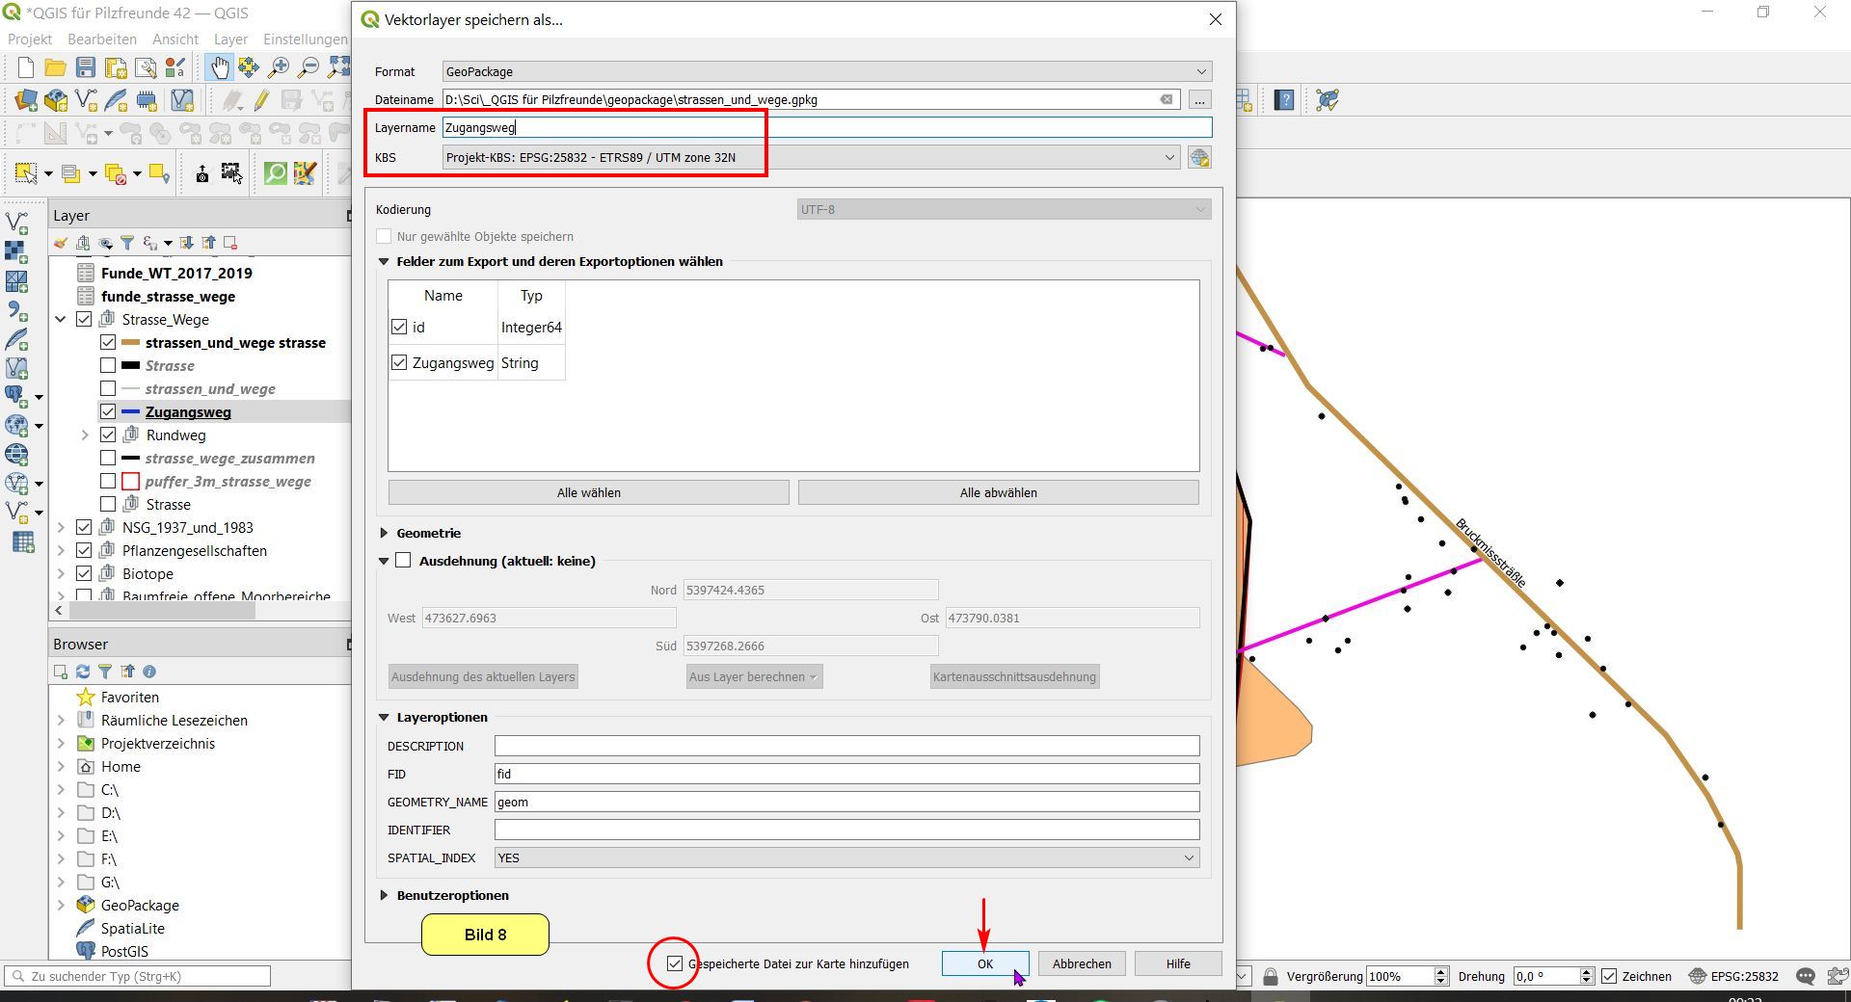Click the CRS selector globe button beside KBS

pyautogui.click(x=1199, y=158)
